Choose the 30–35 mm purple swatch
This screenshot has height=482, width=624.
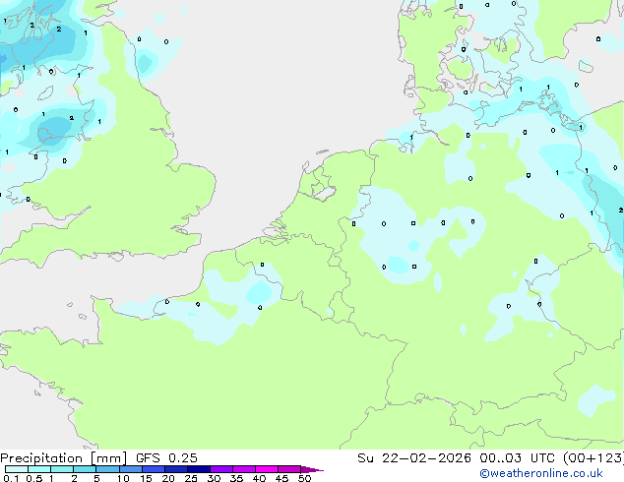221,469
